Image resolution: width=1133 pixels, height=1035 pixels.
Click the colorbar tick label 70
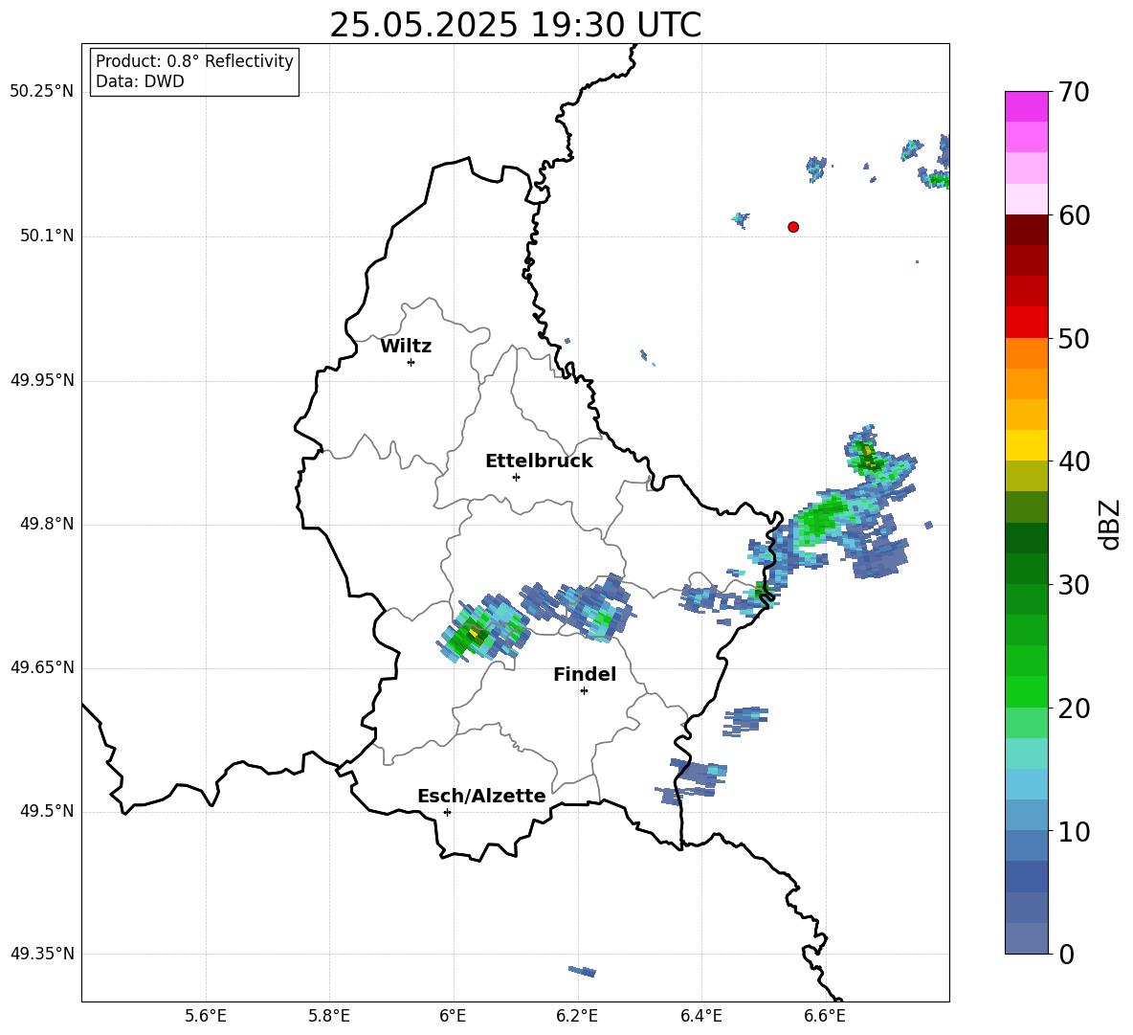pyautogui.click(x=1075, y=93)
